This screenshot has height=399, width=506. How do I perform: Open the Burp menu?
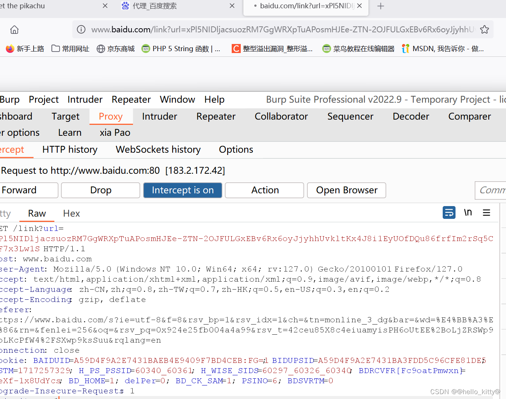[10, 99]
